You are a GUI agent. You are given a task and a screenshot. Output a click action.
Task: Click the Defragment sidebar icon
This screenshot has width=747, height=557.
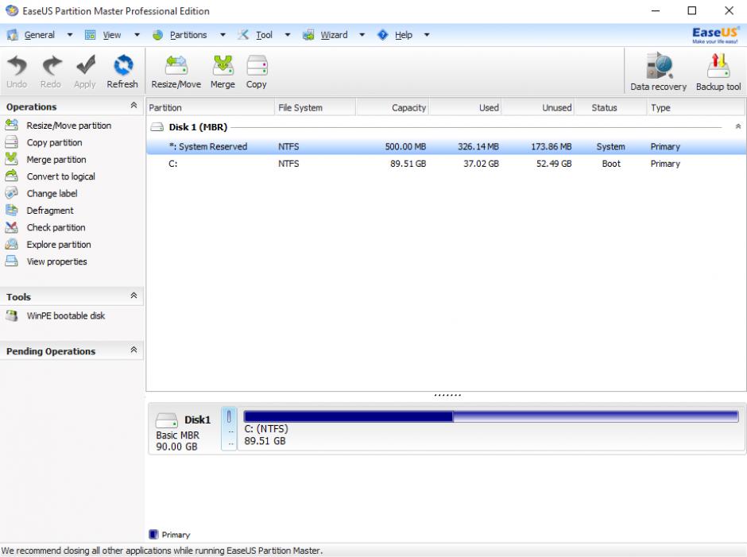(x=11, y=210)
